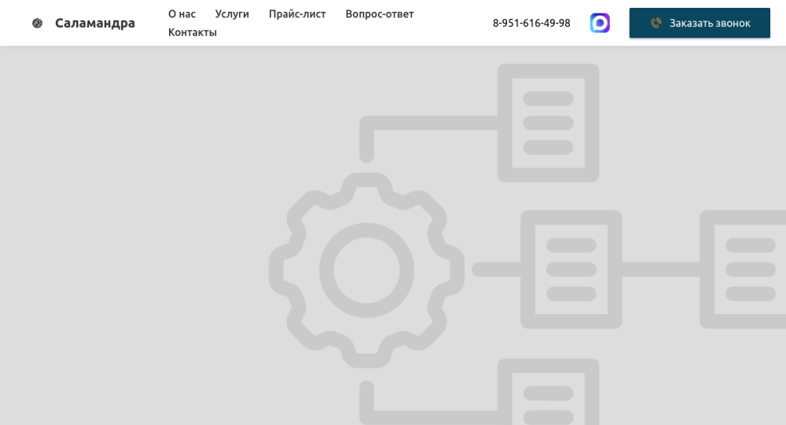Select the Прайс-лист menu item

tap(297, 14)
